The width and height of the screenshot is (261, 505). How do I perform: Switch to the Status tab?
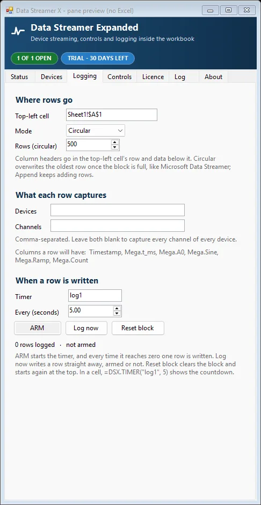pyautogui.click(x=19, y=77)
